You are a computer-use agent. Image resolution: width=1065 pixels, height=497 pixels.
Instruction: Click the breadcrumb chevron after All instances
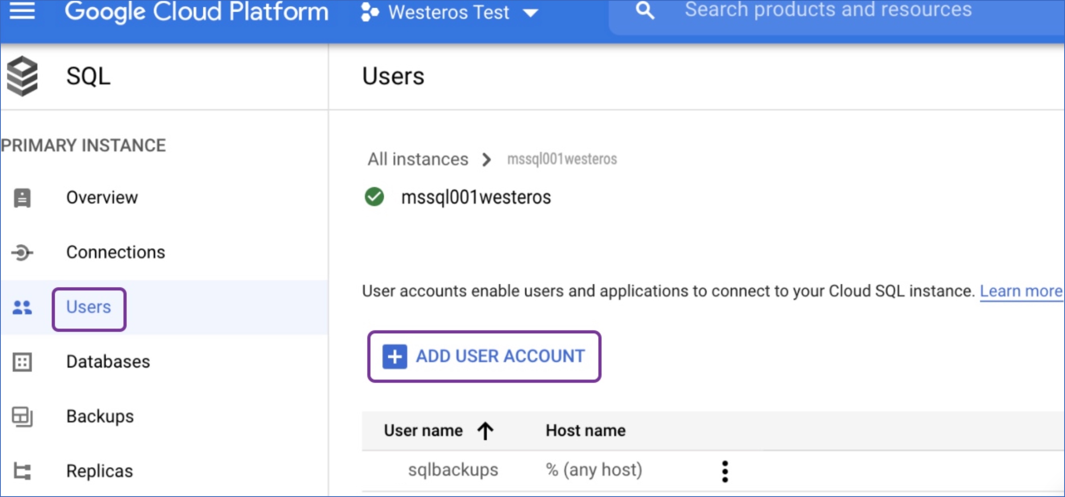487,159
